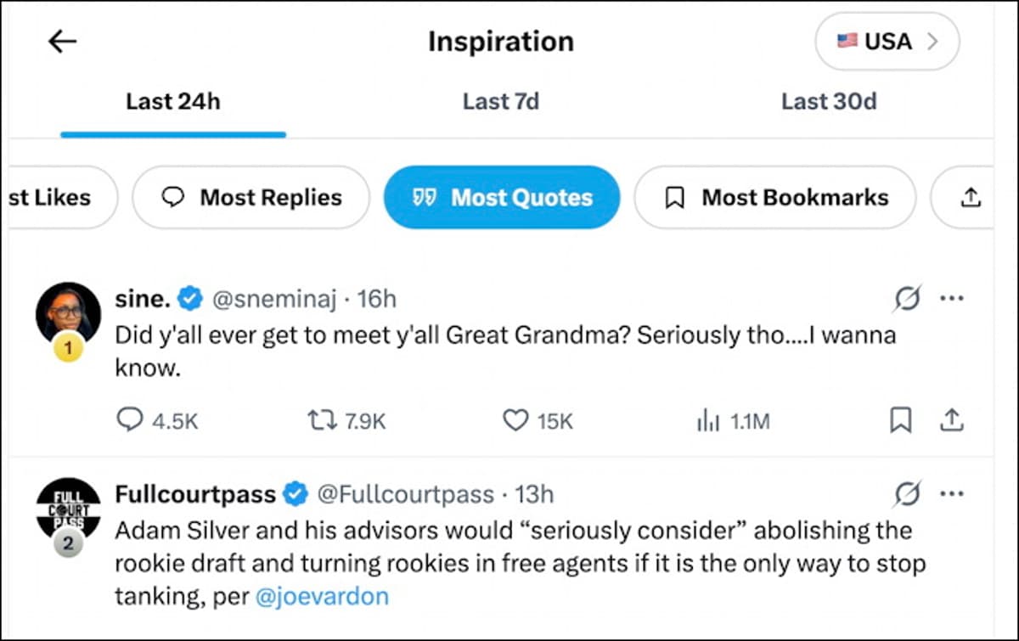Open the USA country selector
The height and width of the screenshot is (641, 1019).
tap(887, 42)
